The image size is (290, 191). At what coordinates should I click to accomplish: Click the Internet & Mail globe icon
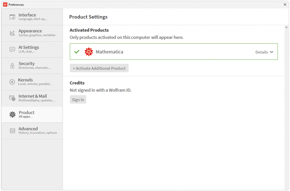coord(12,98)
